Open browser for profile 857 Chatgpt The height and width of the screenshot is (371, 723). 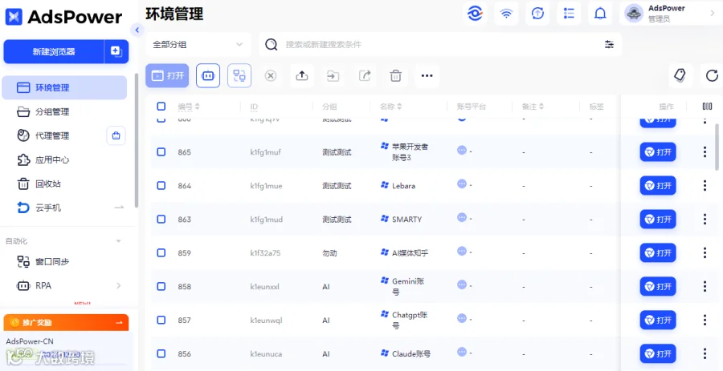pyautogui.click(x=658, y=320)
